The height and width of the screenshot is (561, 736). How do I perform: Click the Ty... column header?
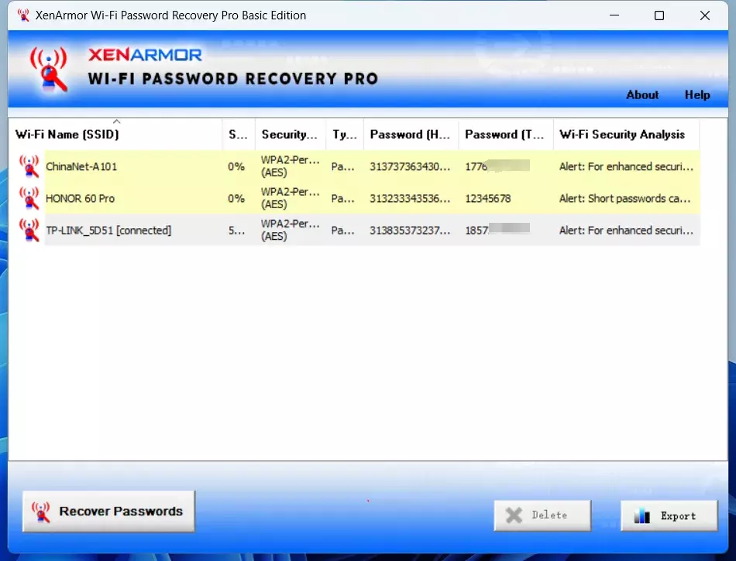click(345, 135)
